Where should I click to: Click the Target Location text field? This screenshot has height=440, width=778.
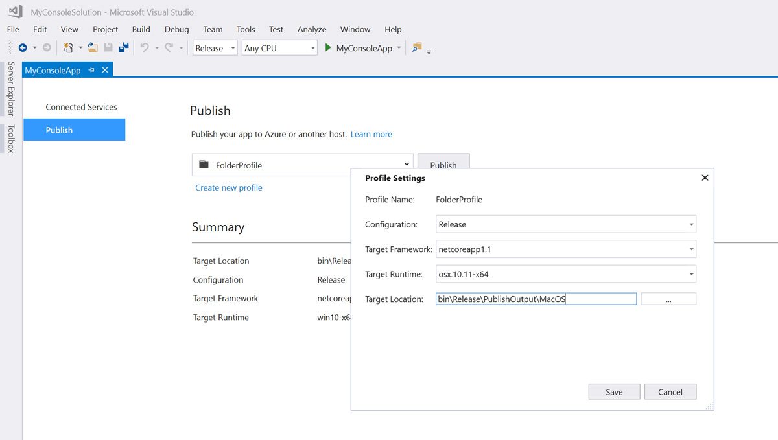536,299
